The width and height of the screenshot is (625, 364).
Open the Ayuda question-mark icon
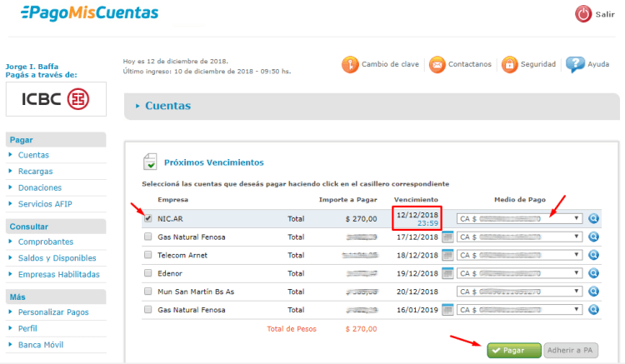click(575, 64)
